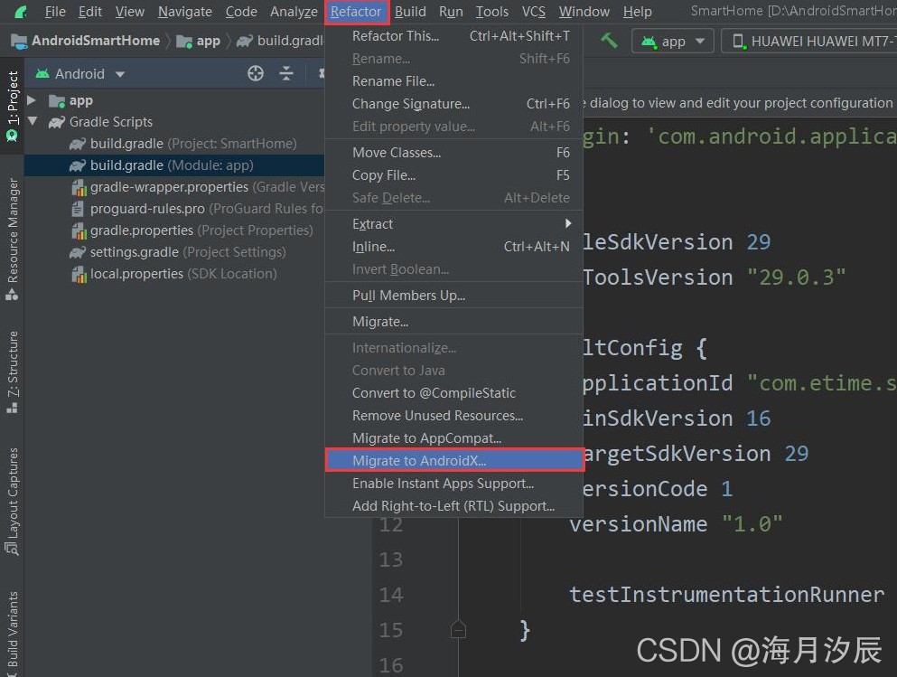
Task: Select Add Right-to-Left (RTL) Support
Action: pyautogui.click(x=454, y=506)
